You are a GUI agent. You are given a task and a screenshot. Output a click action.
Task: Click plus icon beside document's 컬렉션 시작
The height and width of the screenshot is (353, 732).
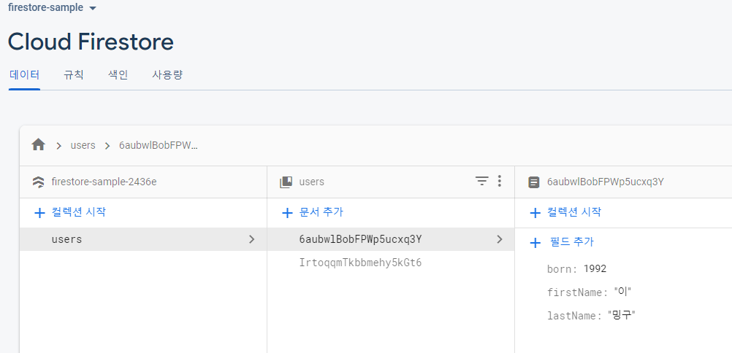pyautogui.click(x=535, y=213)
